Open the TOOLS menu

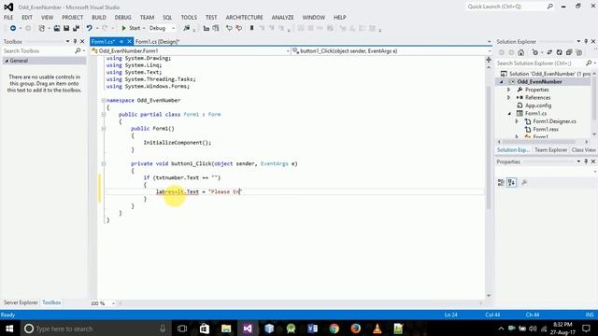pyautogui.click(x=189, y=18)
